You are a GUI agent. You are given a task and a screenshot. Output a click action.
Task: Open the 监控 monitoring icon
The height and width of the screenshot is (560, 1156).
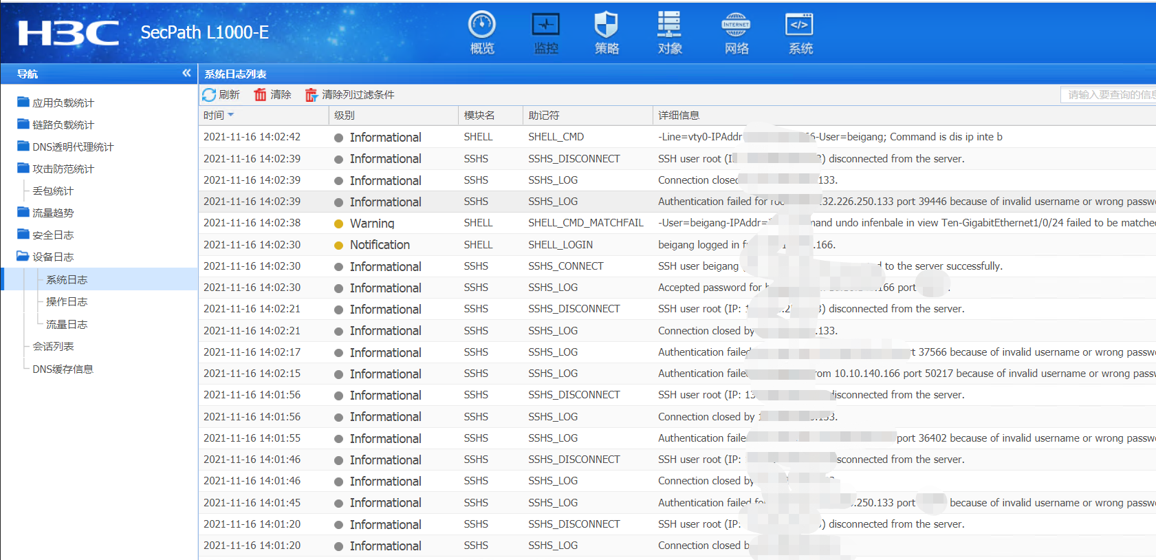coord(545,25)
